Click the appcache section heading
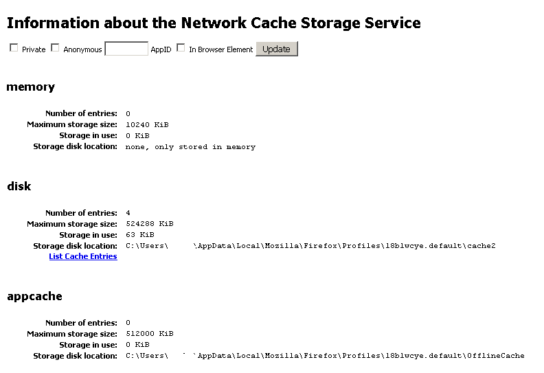Image resolution: width=544 pixels, height=373 pixels. [x=34, y=296]
